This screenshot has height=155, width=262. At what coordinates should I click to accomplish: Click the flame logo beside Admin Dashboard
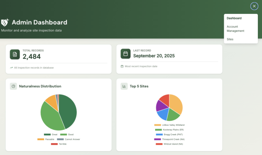coord(5,22)
